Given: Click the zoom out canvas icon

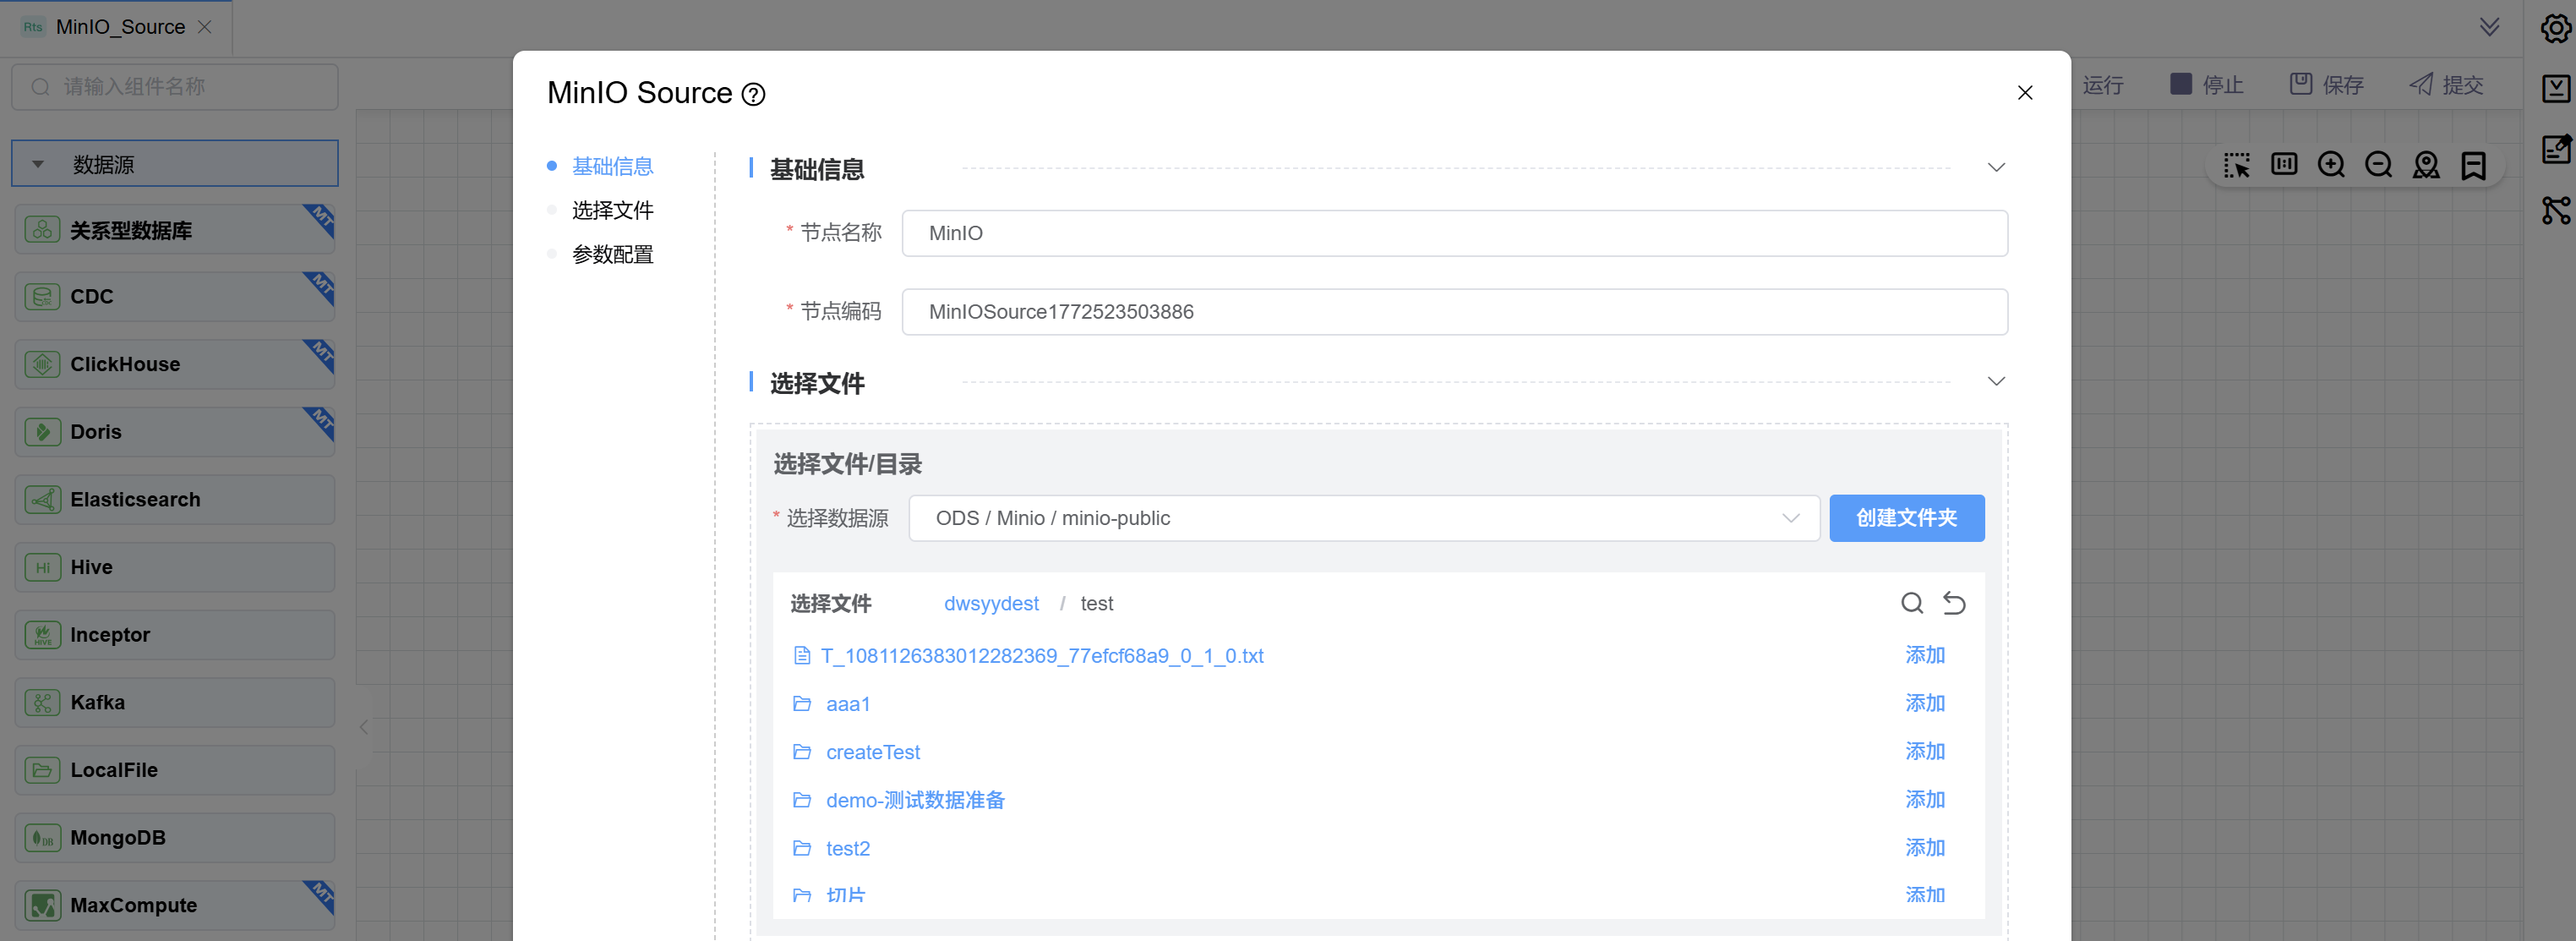Looking at the screenshot, I should coord(2378,165).
